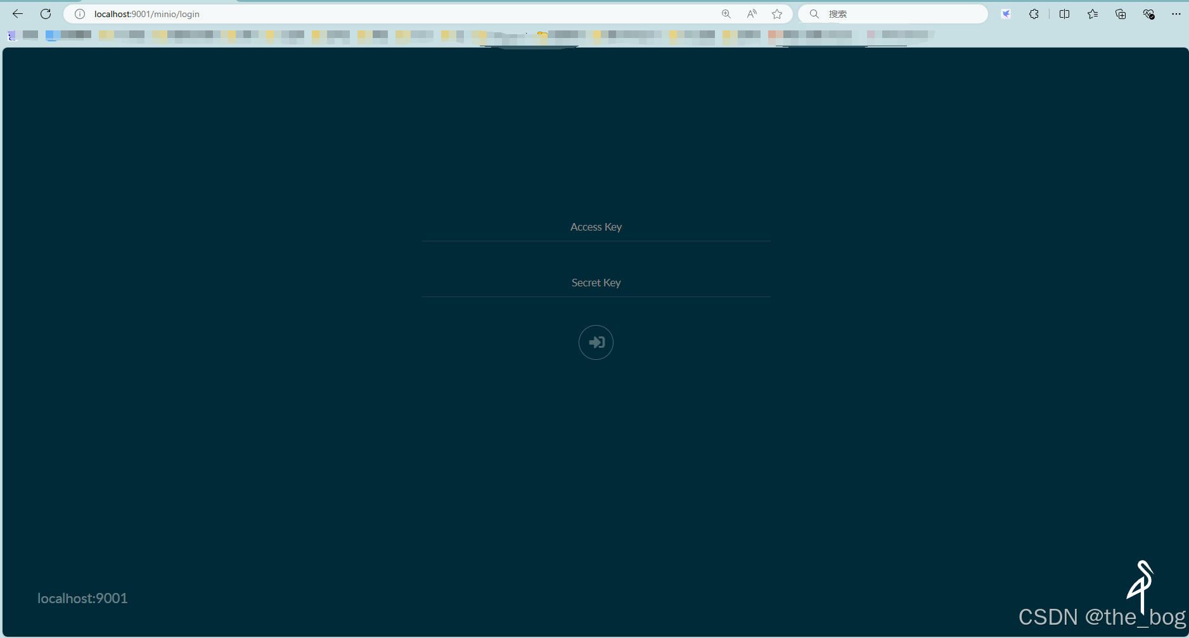Open the Extensions puzzle icon
Viewport: 1189px width, 638px height.
(x=1034, y=14)
